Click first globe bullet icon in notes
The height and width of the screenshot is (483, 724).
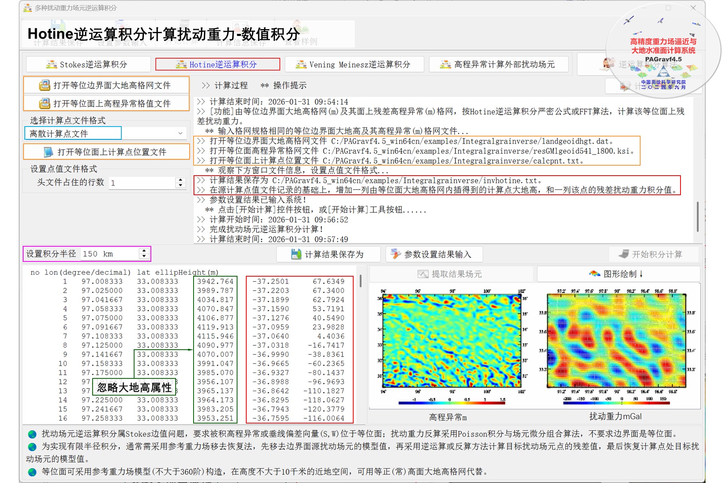pos(32,434)
